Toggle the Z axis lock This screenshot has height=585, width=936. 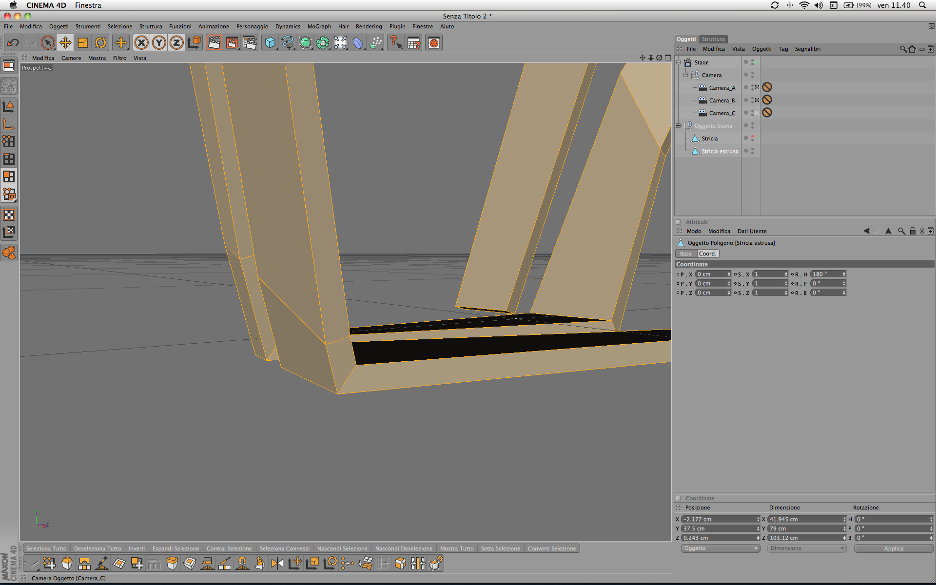(x=176, y=43)
